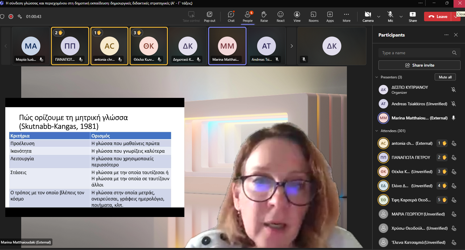Click the Share screen icon
Viewport: 465px width, 250px height.
[x=413, y=17]
